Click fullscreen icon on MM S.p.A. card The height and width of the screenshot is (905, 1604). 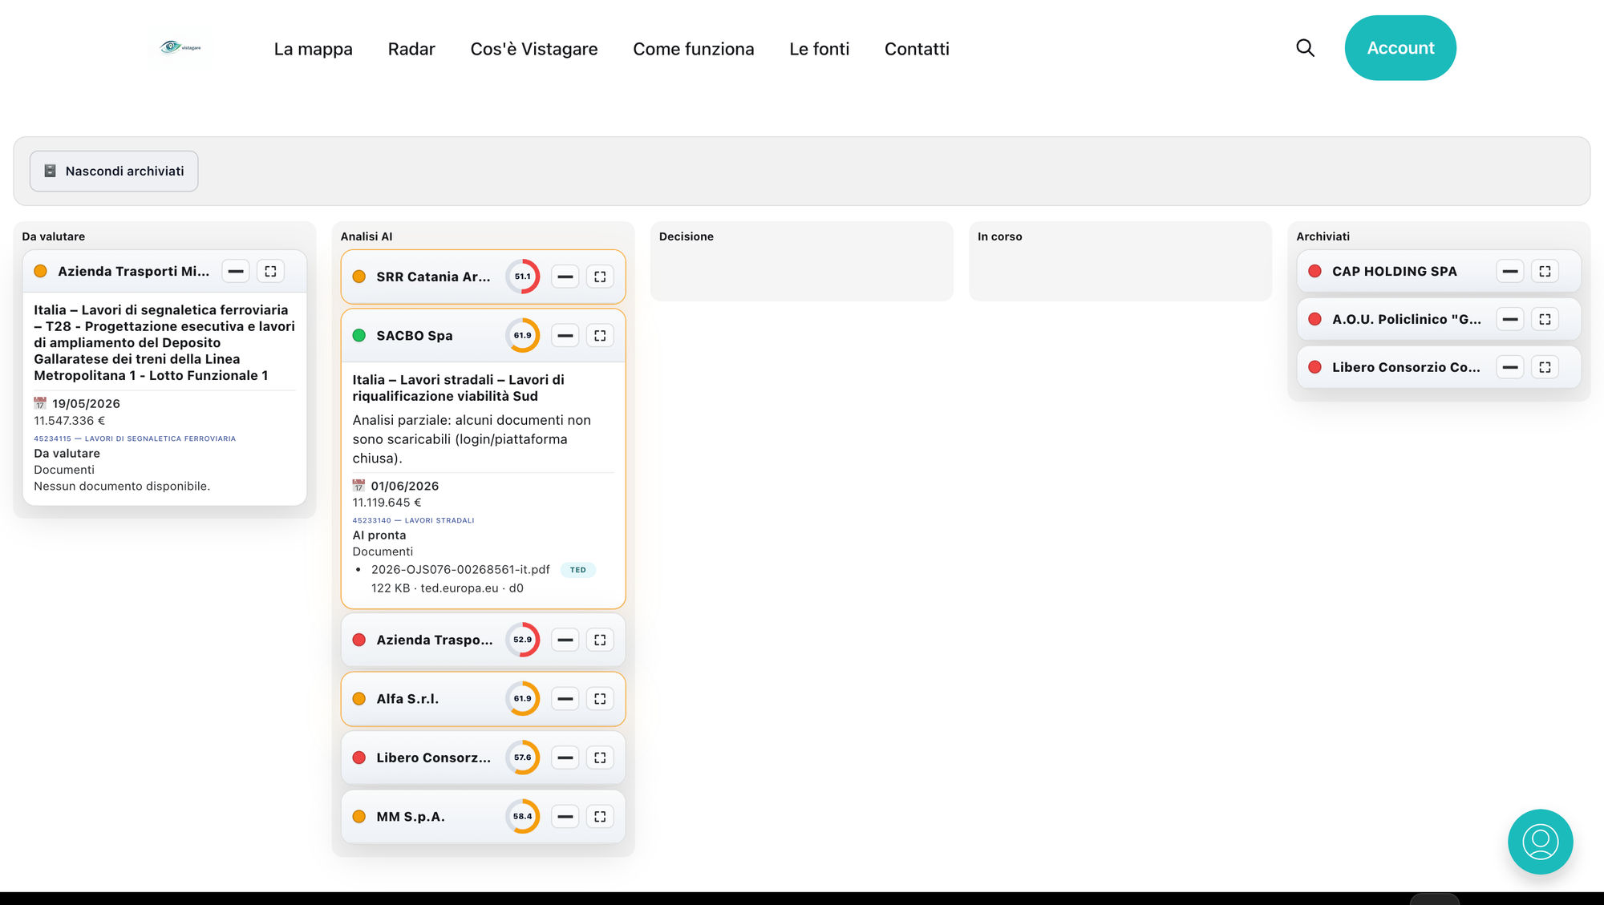click(x=600, y=817)
